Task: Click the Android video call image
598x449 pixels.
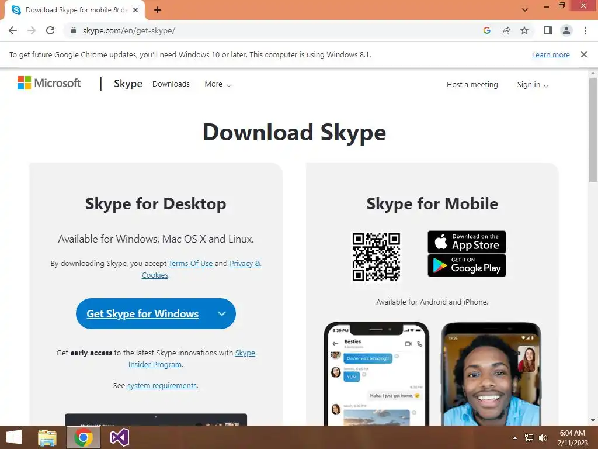Action: pos(491,374)
